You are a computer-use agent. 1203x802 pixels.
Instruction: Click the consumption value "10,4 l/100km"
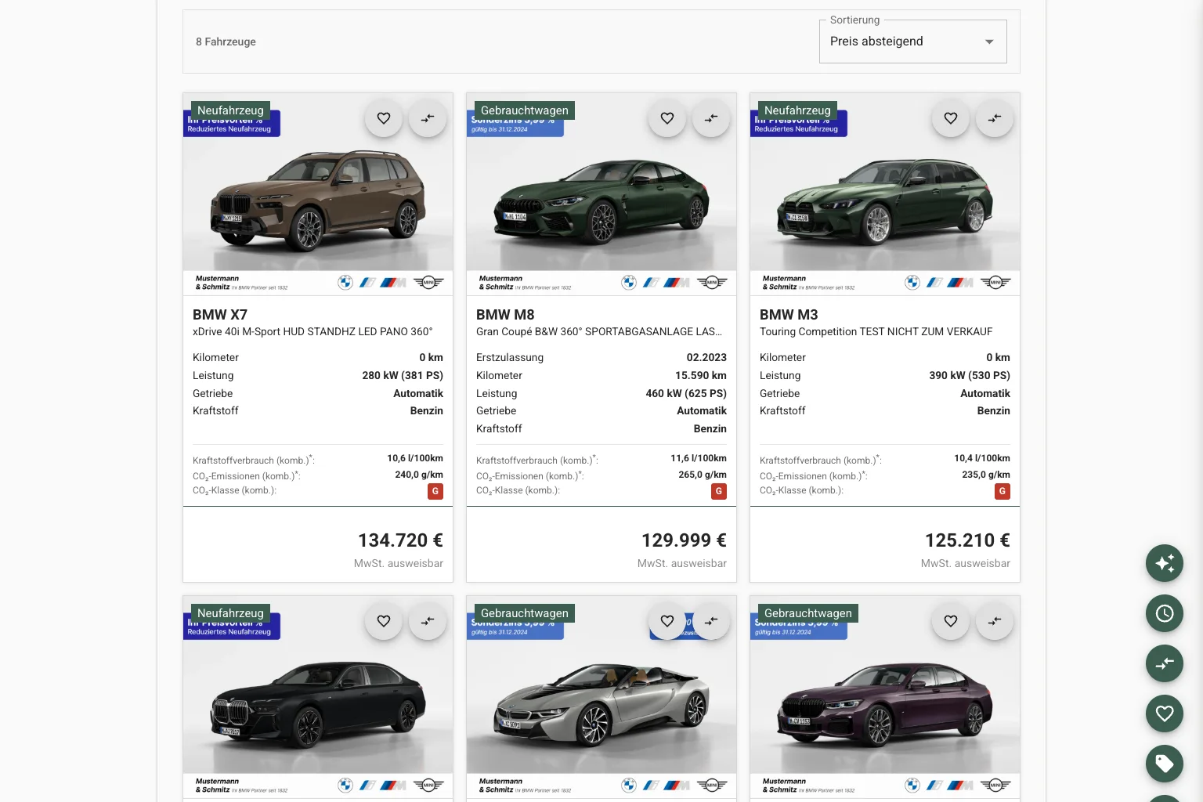point(982,458)
